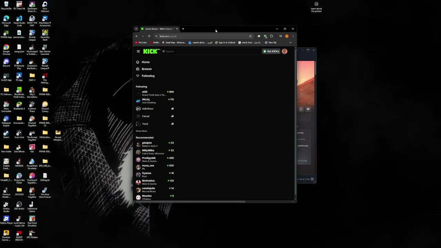Close the cutciis Stream tab
The image size is (441, 248).
point(177,29)
